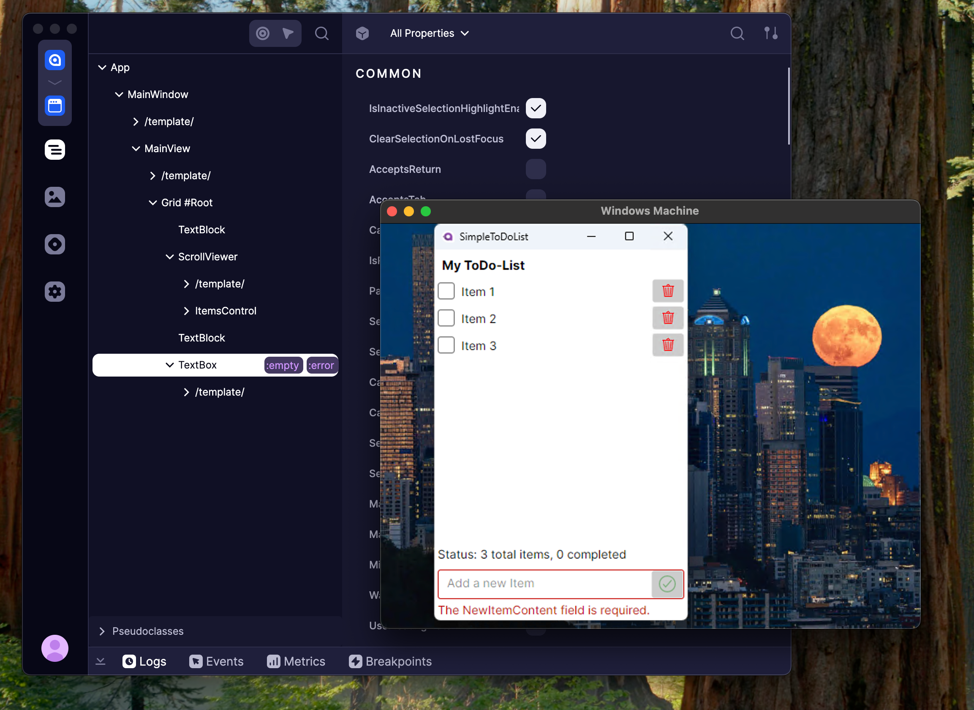The width and height of the screenshot is (974, 710).
Task: Switch to the Metrics tab
Action: 296,661
